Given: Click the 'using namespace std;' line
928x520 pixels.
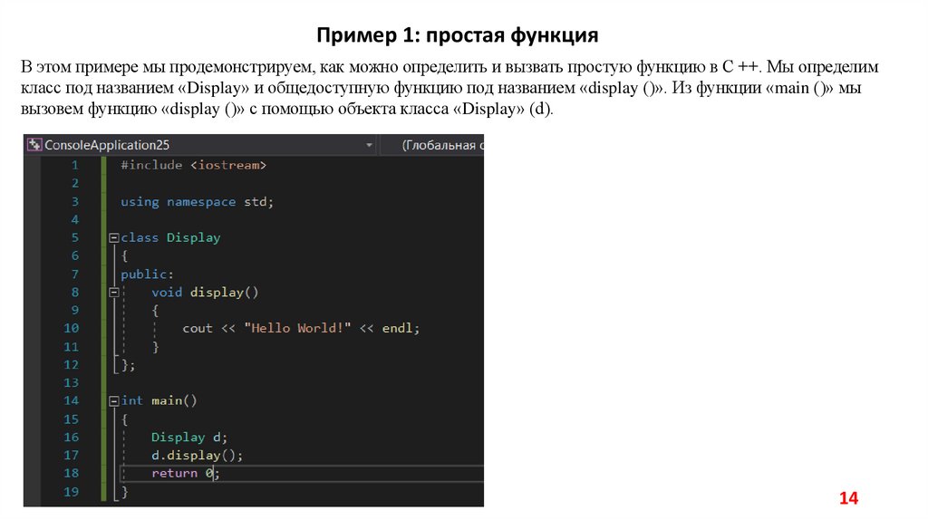Looking at the screenshot, I should coord(197,202).
